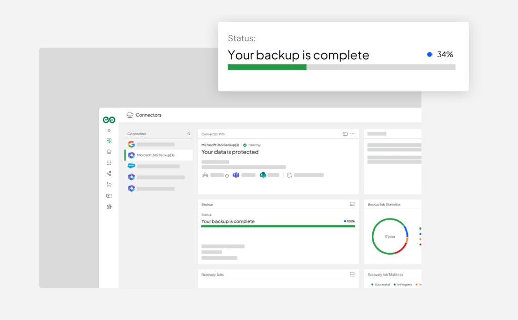518x320 pixels.
Task: Click the Healthy status indicator
Action: click(252, 145)
